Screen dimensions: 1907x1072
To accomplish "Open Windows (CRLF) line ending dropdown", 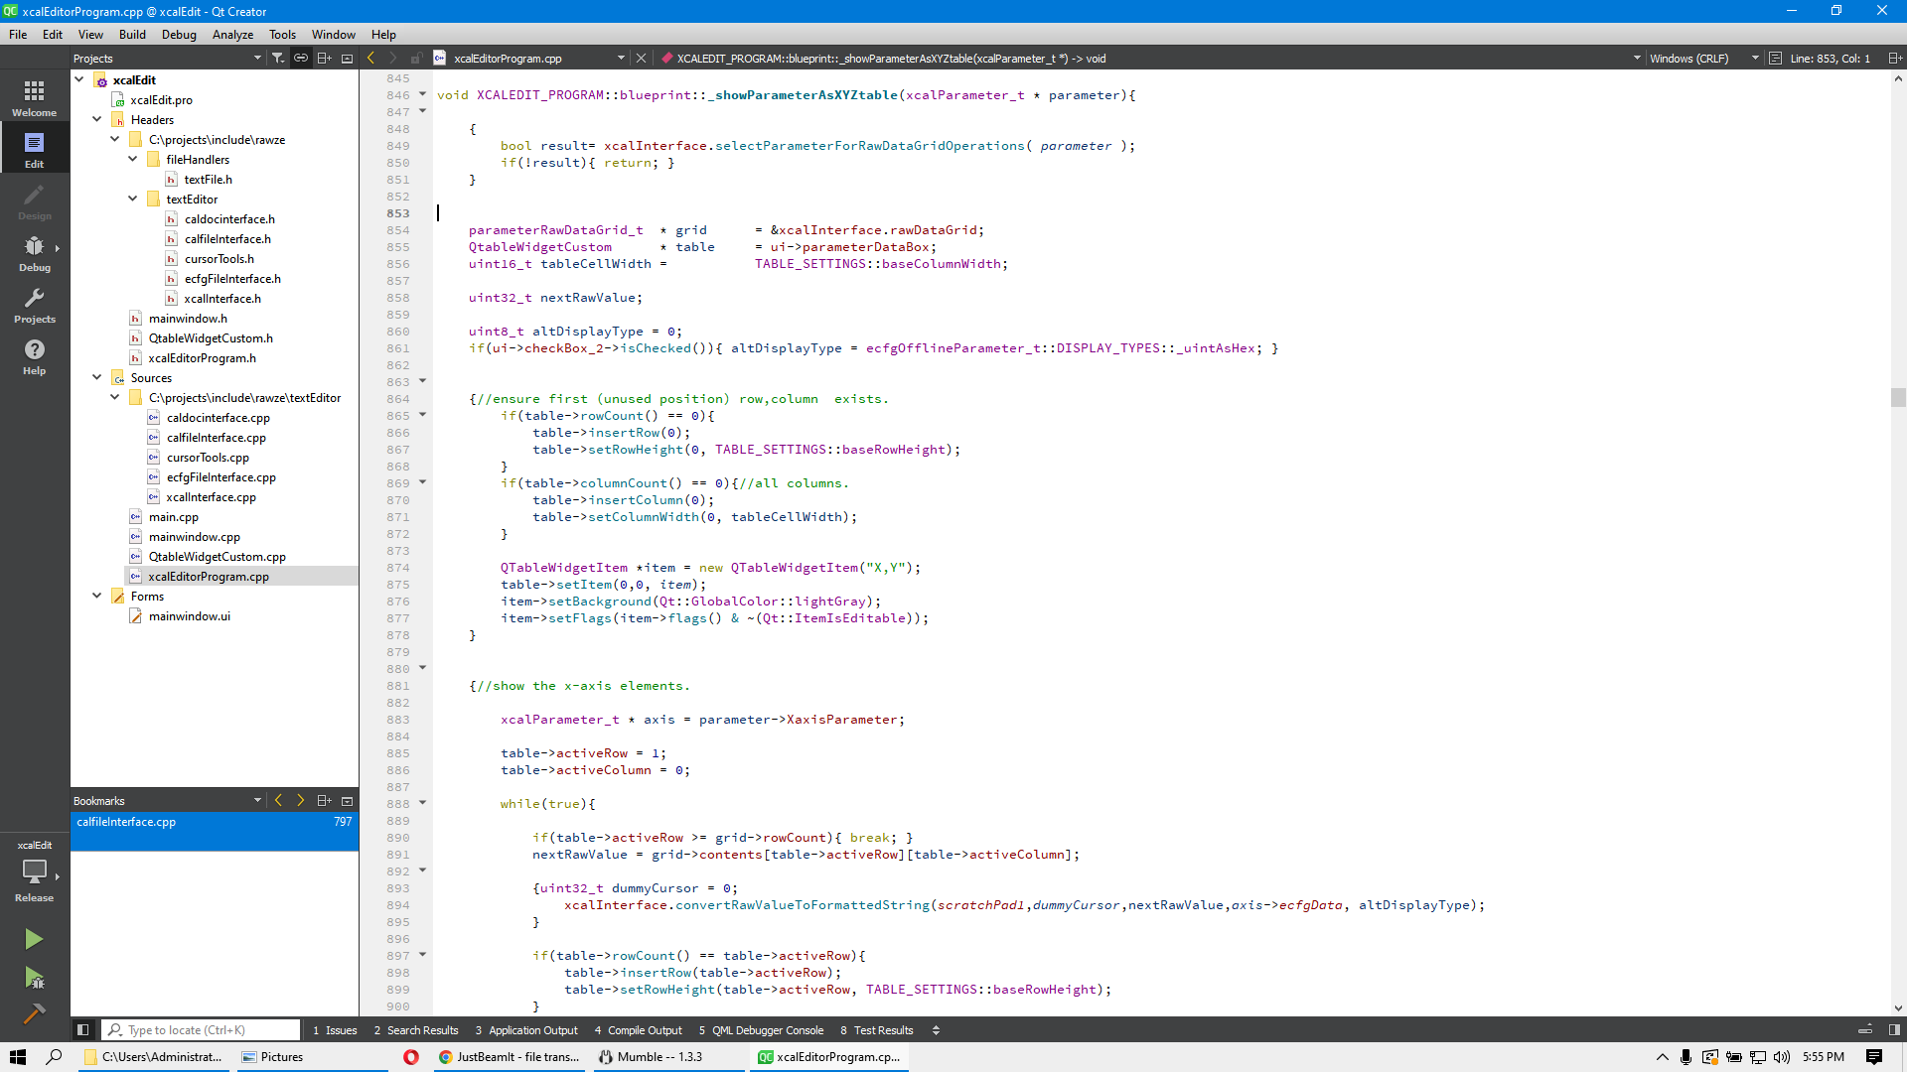I will (1704, 58).
